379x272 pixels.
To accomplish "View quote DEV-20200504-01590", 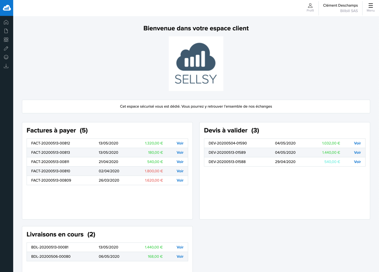I will pos(357,143).
